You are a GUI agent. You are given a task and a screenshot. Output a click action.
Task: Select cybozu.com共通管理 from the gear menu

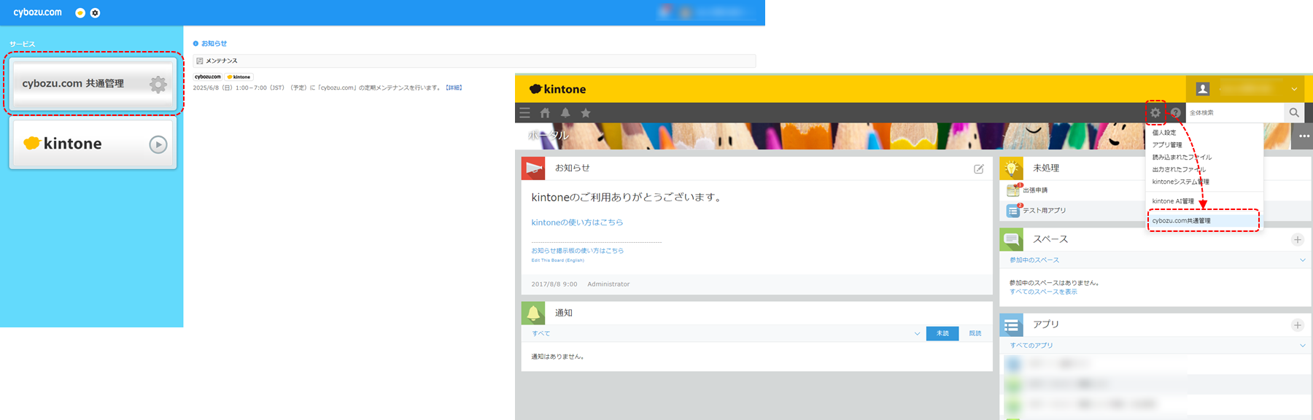coord(1182,220)
